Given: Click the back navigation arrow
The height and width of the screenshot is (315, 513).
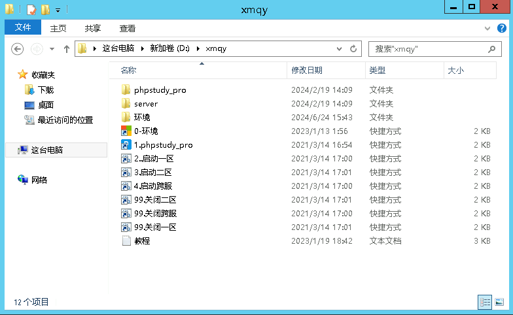Looking at the screenshot, I should (x=18, y=49).
